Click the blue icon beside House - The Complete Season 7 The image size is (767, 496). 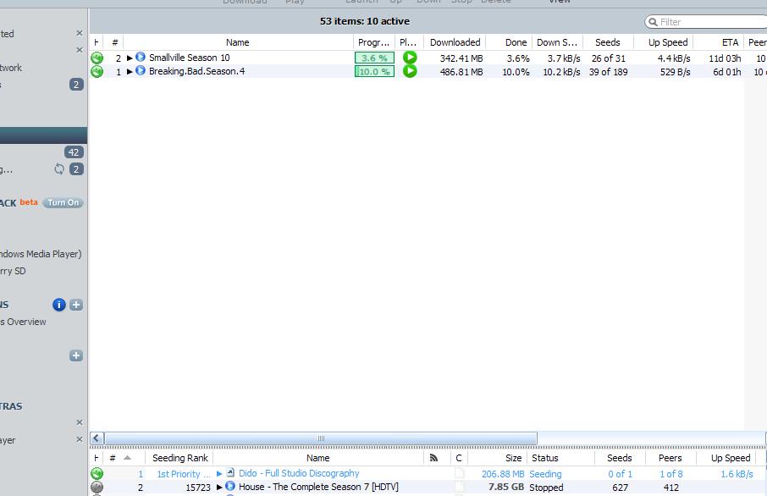click(x=230, y=487)
